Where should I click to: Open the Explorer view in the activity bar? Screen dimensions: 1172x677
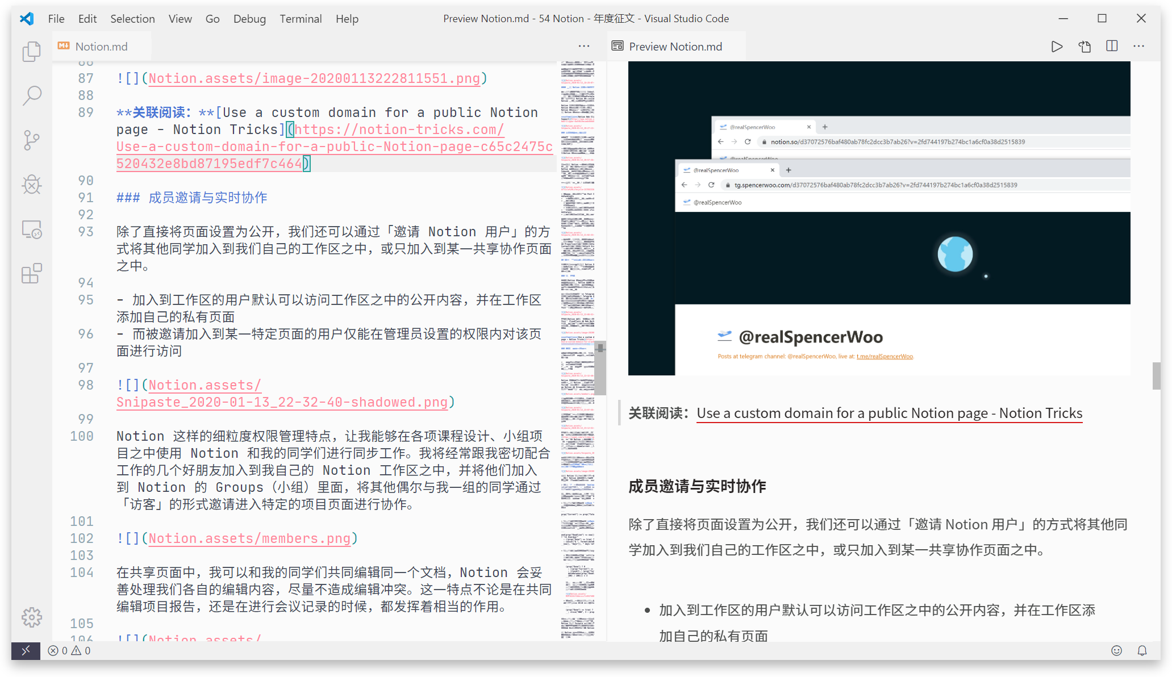(x=32, y=52)
